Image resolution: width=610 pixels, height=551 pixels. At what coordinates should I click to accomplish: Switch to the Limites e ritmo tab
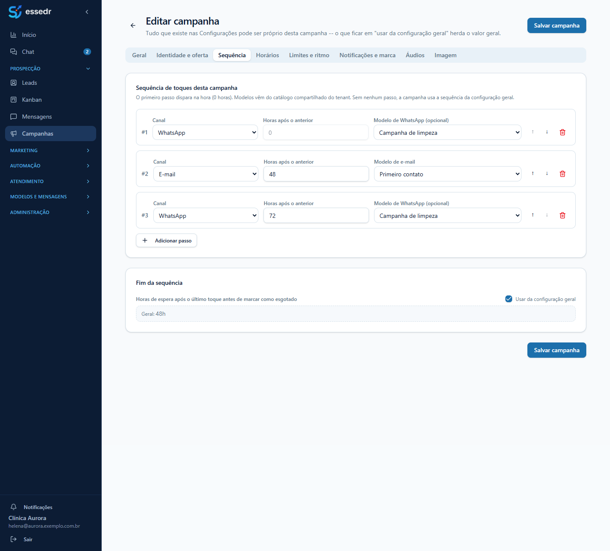pos(309,55)
